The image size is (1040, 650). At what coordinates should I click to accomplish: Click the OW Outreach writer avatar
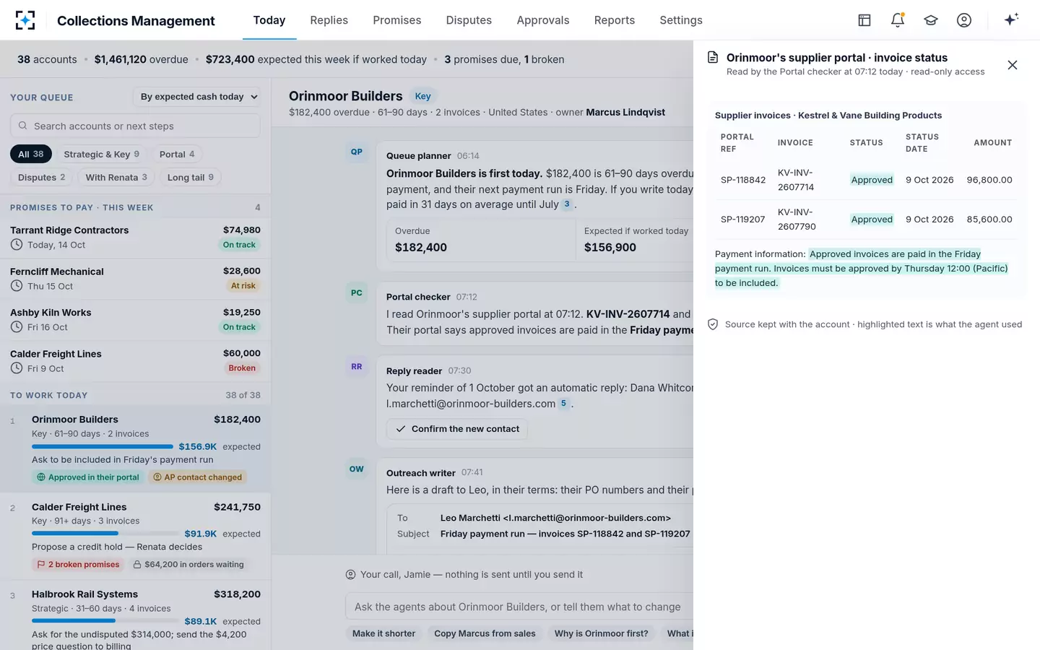tap(357, 469)
